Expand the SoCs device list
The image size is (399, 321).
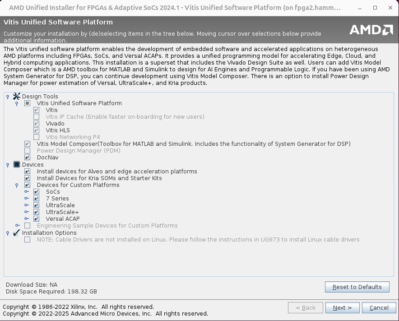(27, 192)
